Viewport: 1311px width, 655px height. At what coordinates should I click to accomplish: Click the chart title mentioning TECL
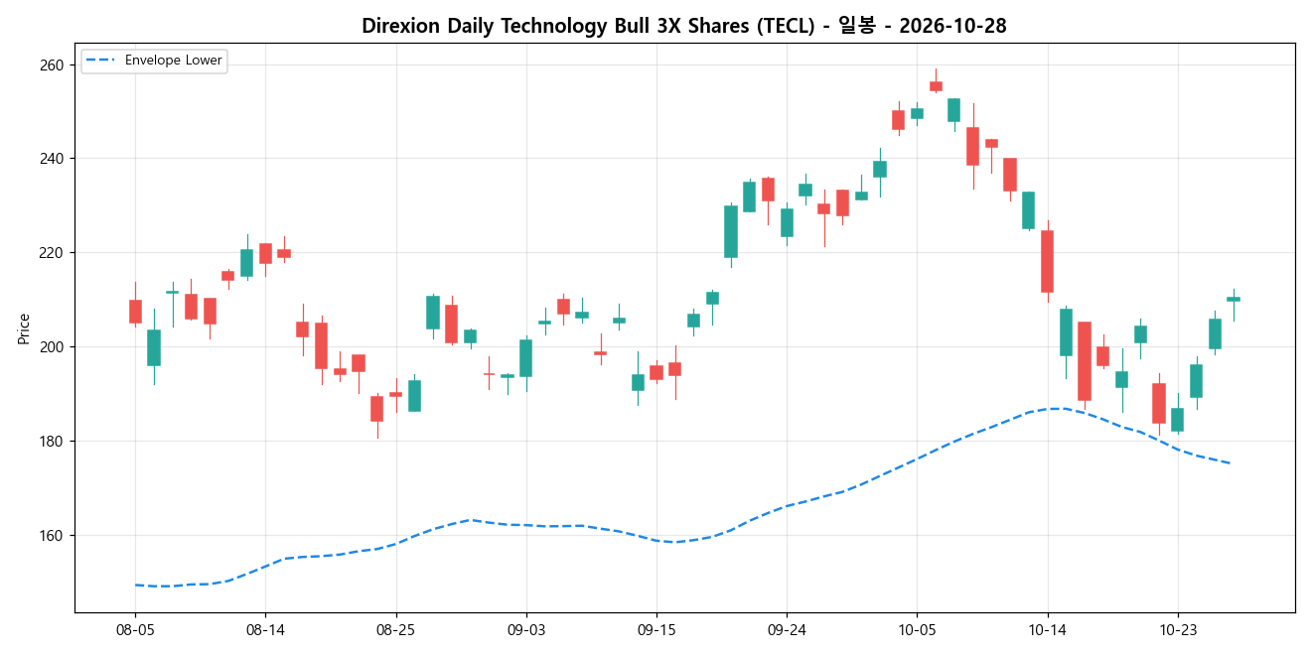click(x=684, y=26)
